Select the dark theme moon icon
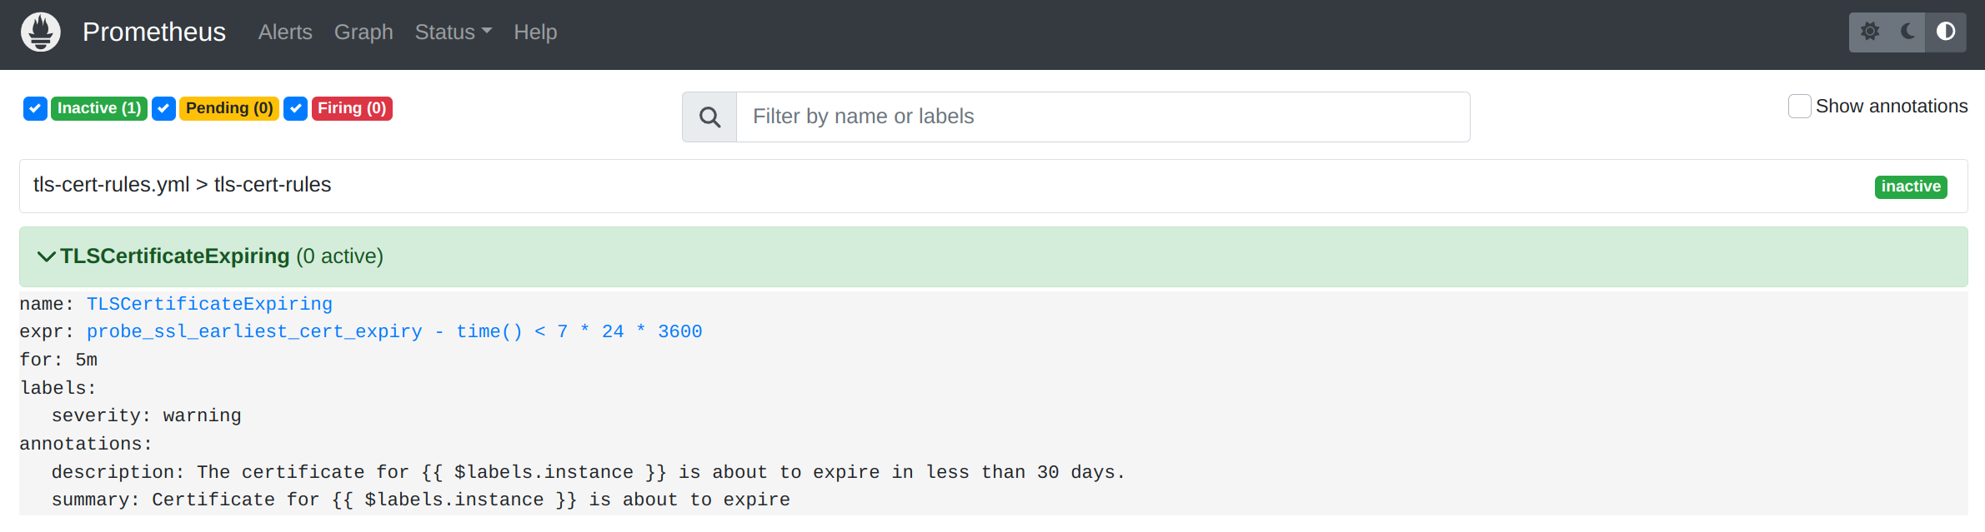 click(x=1907, y=32)
